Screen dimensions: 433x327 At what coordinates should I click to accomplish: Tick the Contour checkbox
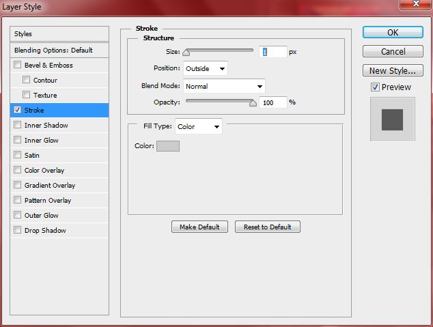pos(26,80)
